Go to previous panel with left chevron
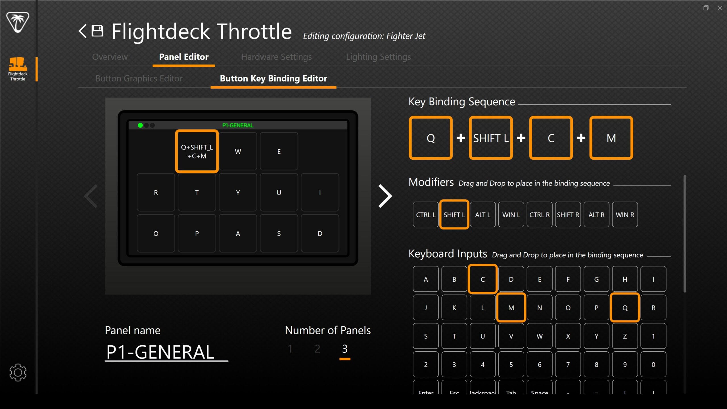 click(x=91, y=196)
